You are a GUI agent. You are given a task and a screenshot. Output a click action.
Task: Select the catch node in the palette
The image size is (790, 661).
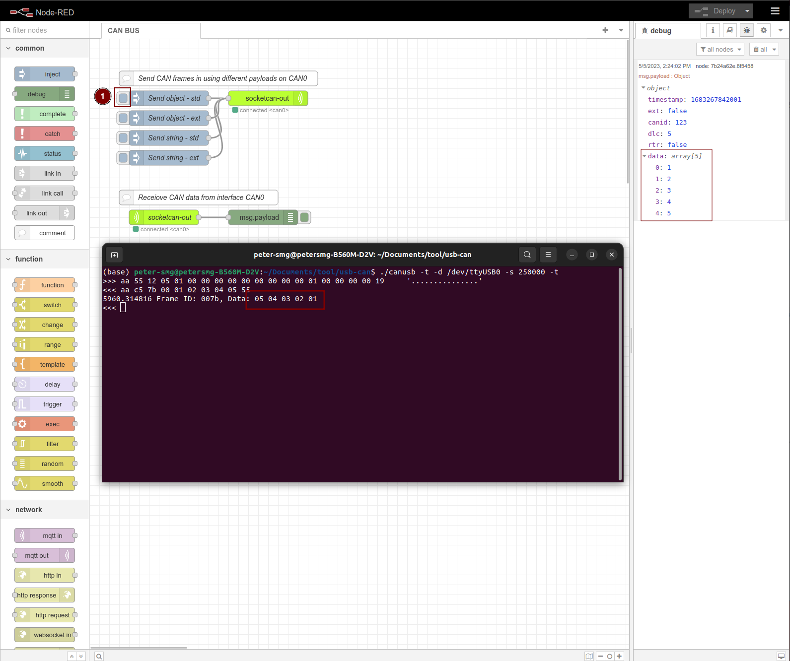pyautogui.click(x=45, y=133)
